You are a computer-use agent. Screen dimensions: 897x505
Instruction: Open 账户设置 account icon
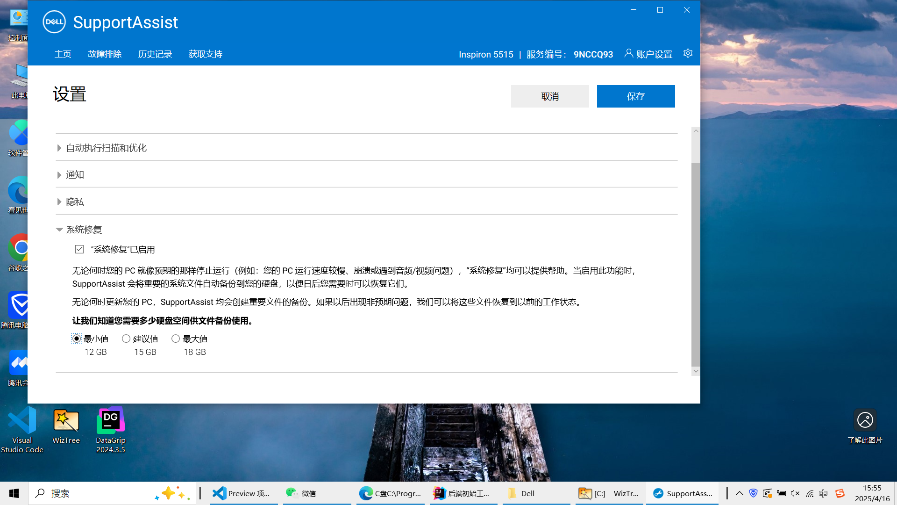(629, 53)
